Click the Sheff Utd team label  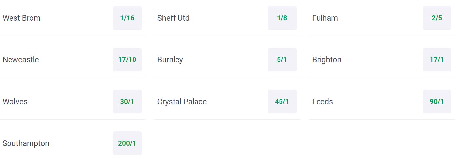[x=174, y=18]
